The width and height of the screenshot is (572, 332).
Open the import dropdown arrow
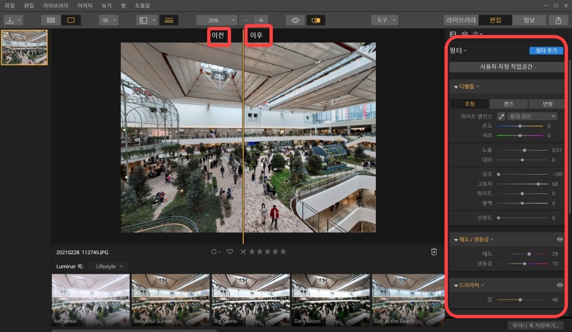[19, 20]
